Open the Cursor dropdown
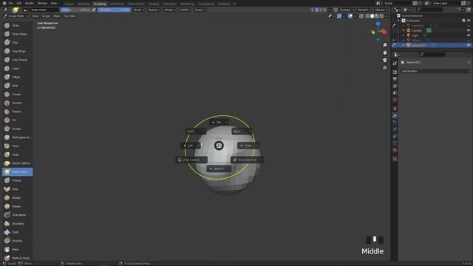473x266 pixels. pyautogui.click(x=200, y=10)
